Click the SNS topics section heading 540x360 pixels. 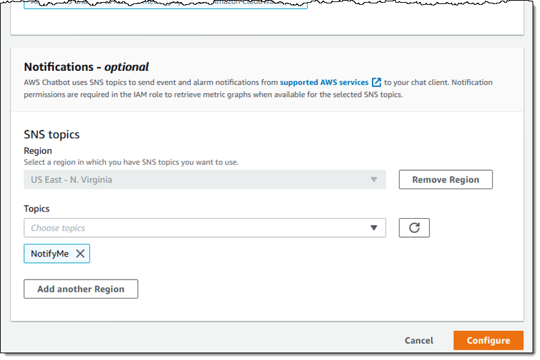(52, 135)
